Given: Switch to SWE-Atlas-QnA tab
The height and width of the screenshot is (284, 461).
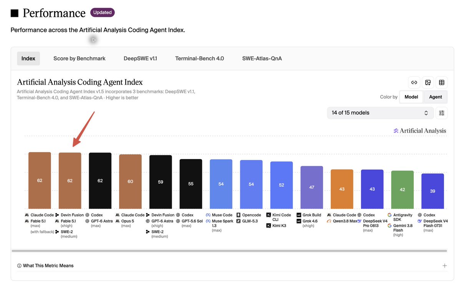Looking at the screenshot, I should point(262,58).
